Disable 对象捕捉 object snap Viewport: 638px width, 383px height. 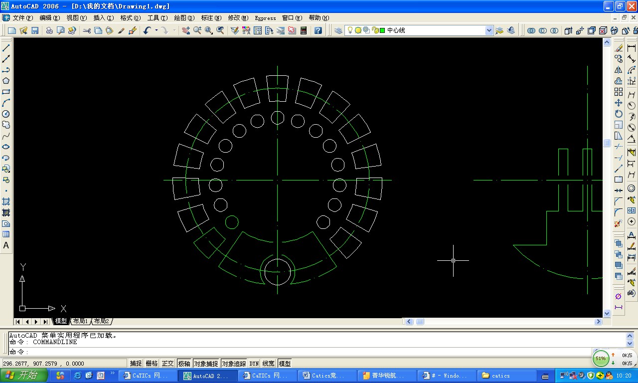[x=205, y=364]
